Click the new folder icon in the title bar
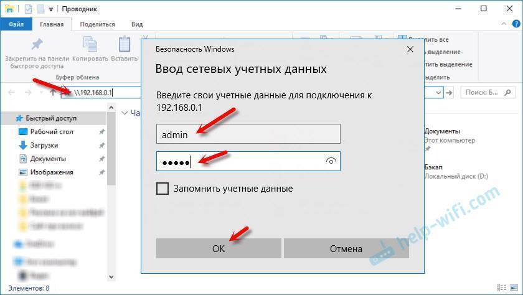 pos(40,9)
